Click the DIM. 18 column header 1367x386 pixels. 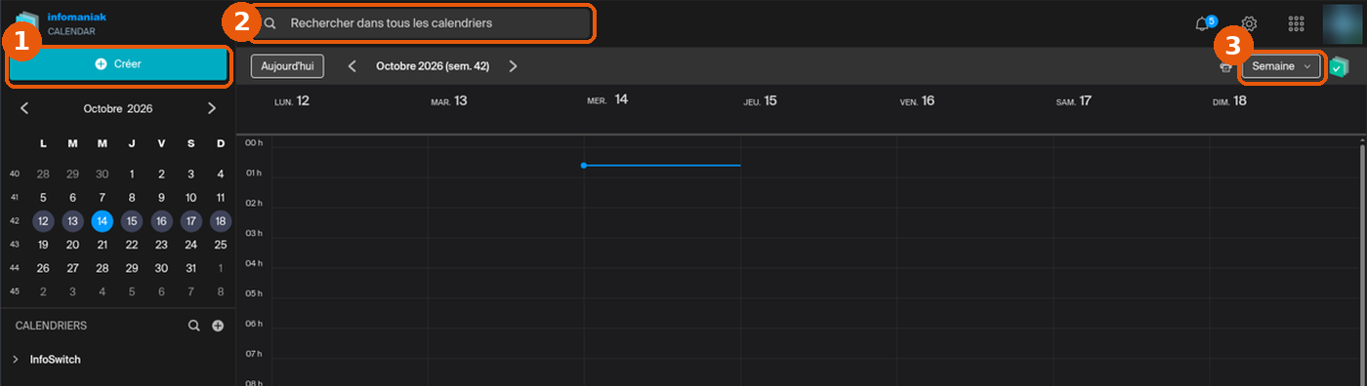point(1229,100)
